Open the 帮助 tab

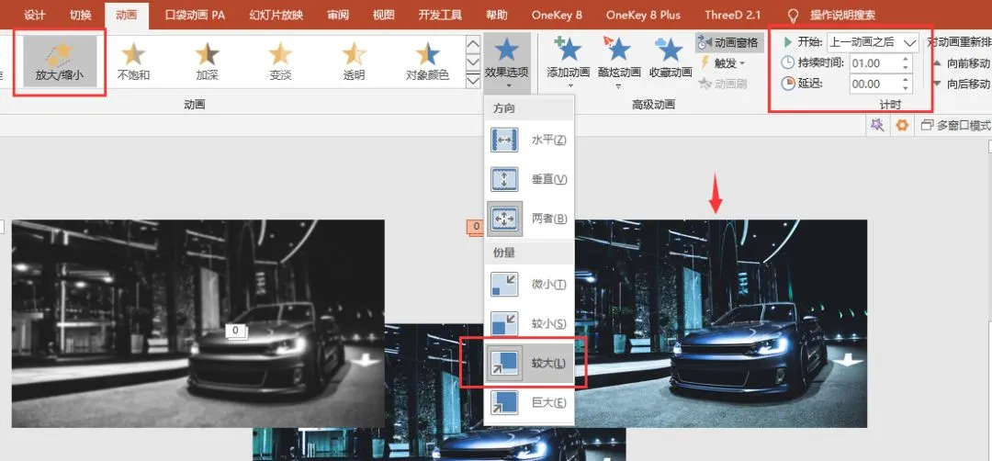[498, 15]
